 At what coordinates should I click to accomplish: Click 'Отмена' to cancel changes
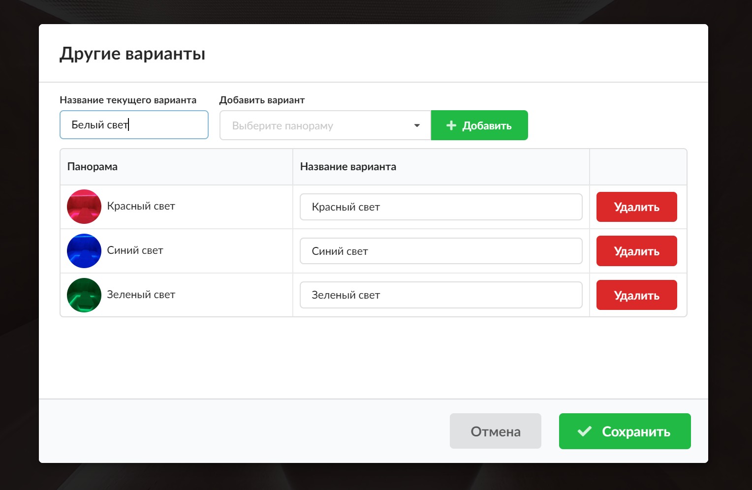495,431
